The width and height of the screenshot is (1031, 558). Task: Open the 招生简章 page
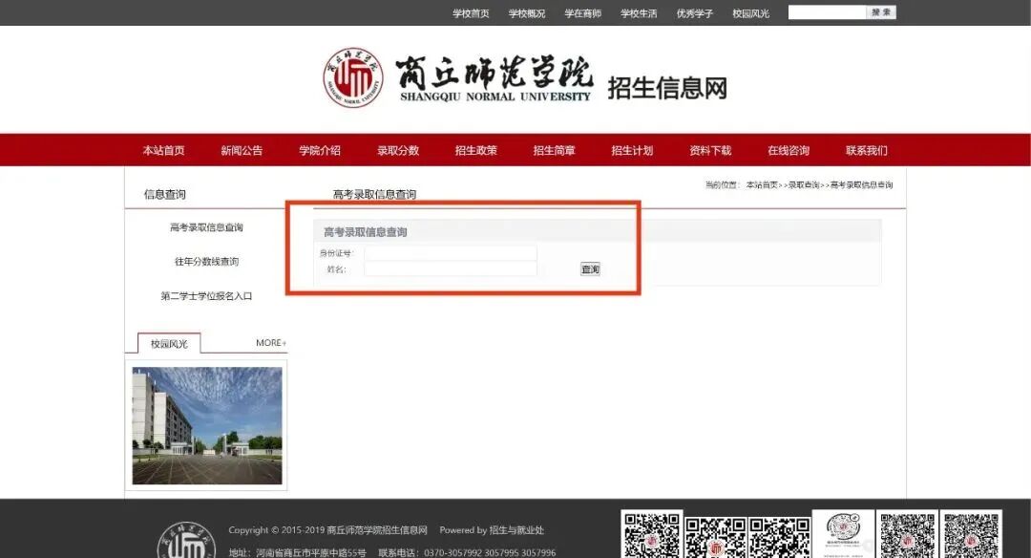[555, 150]
